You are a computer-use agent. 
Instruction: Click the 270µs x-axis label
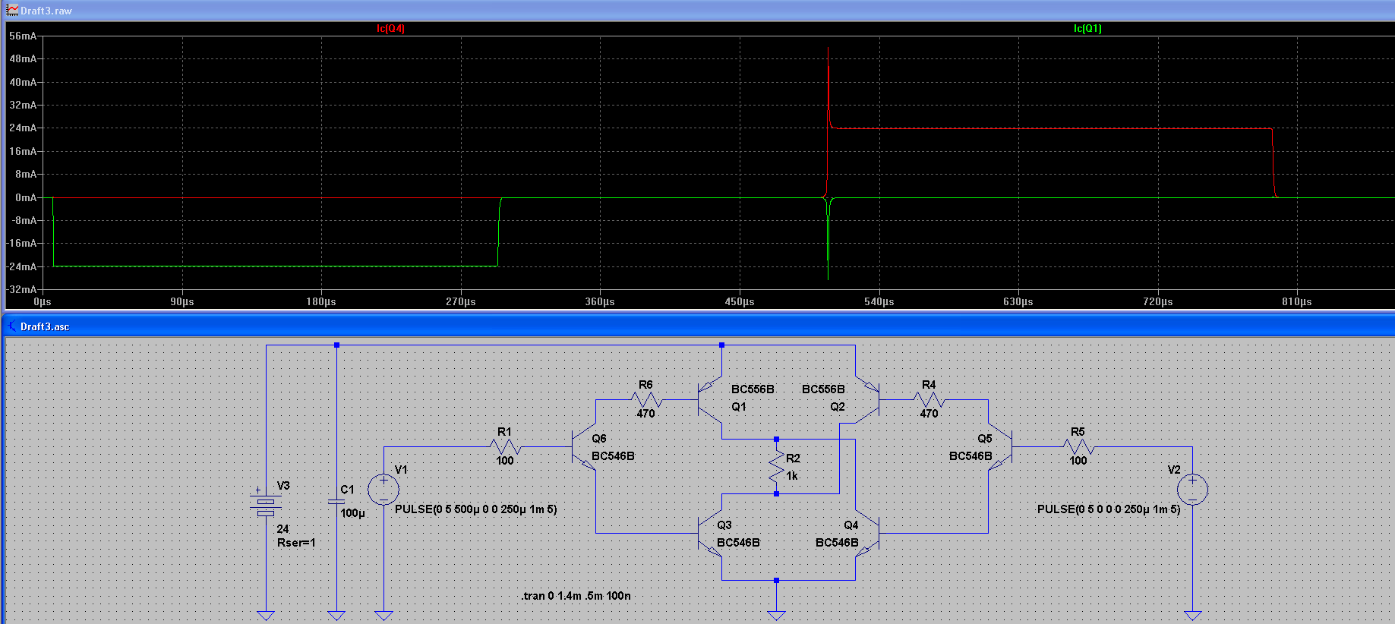coord(461,301)
